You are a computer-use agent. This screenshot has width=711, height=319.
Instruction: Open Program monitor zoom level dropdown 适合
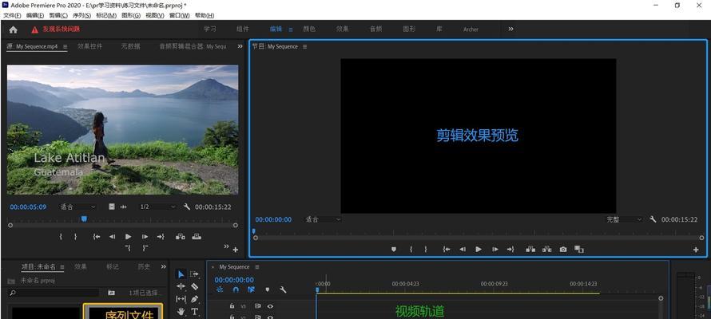[x=323, y=219]
